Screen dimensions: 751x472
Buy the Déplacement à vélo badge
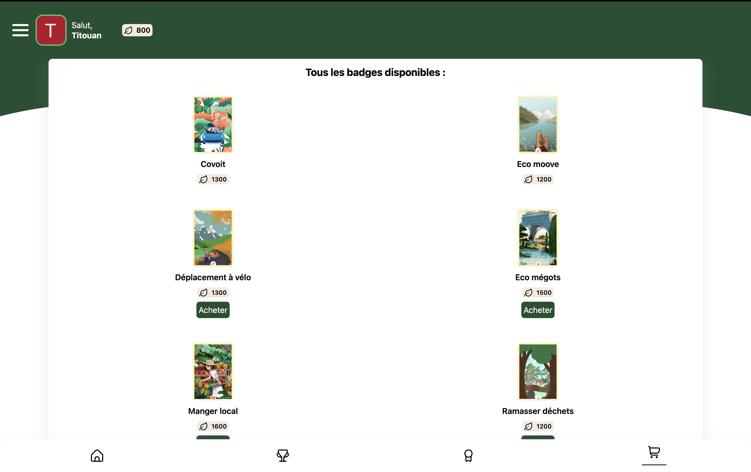(x=213, y=310)
